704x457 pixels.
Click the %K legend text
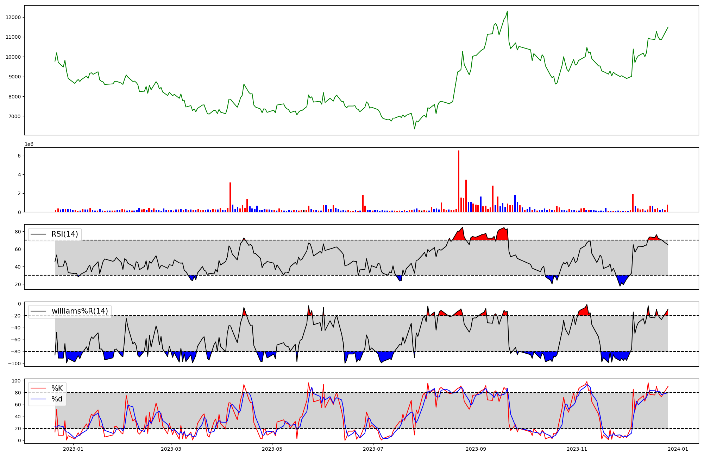click(57, 388)
